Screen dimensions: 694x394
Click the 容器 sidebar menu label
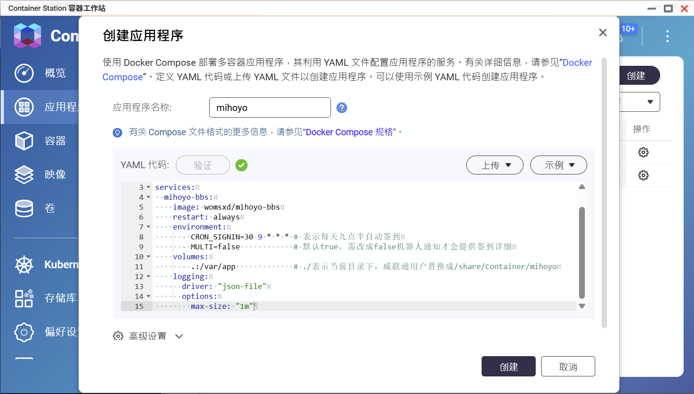coord(55,141)
